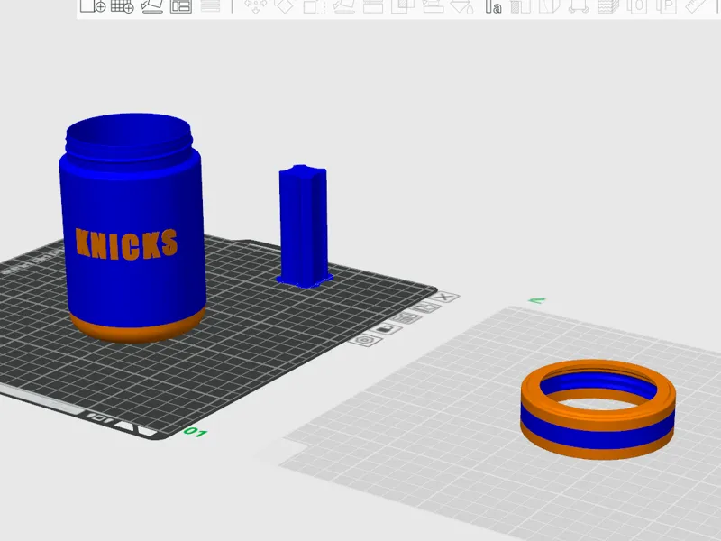Select the Support painting tool icon
Screen dimensions: 721x541
(433, 6)
